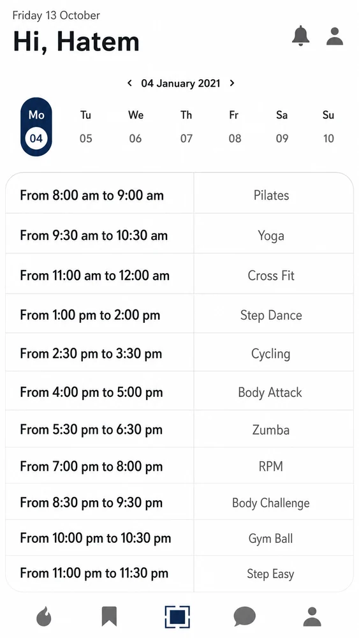The image size is (359, 638).
Task: Open chat bubble icon in bottom bar
Action: (245, 616)
